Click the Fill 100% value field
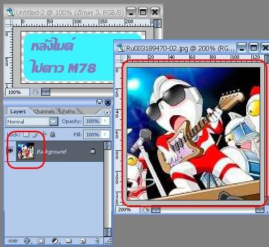The width and height of the screenshot is (269, 247). click(x=93, y=134)
